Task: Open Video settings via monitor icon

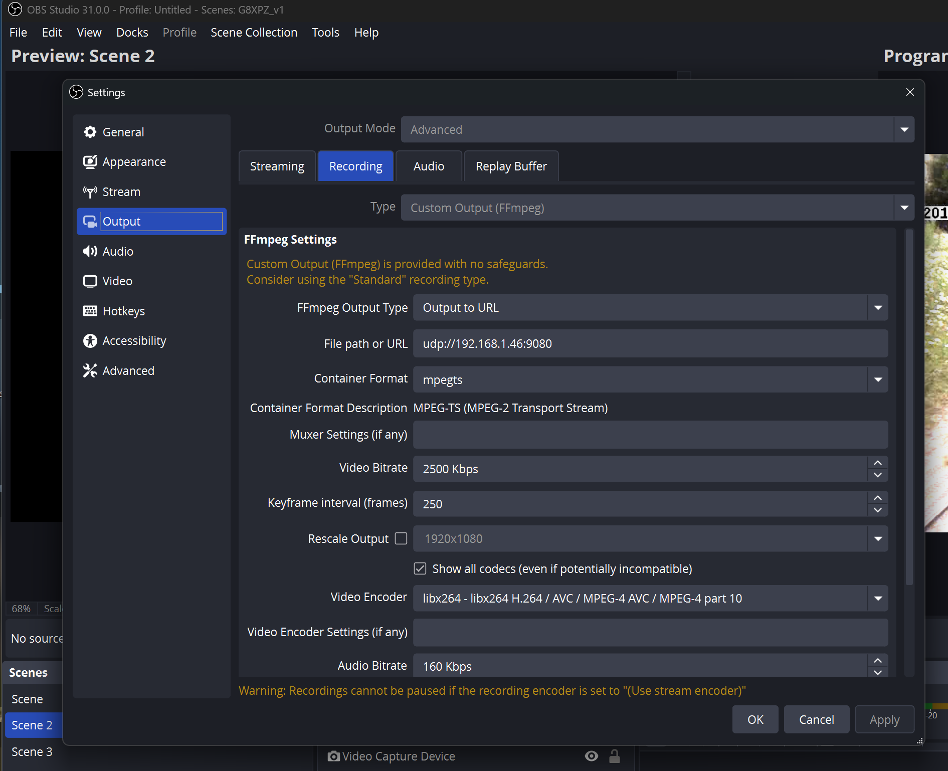Action: tap(90, 281)
